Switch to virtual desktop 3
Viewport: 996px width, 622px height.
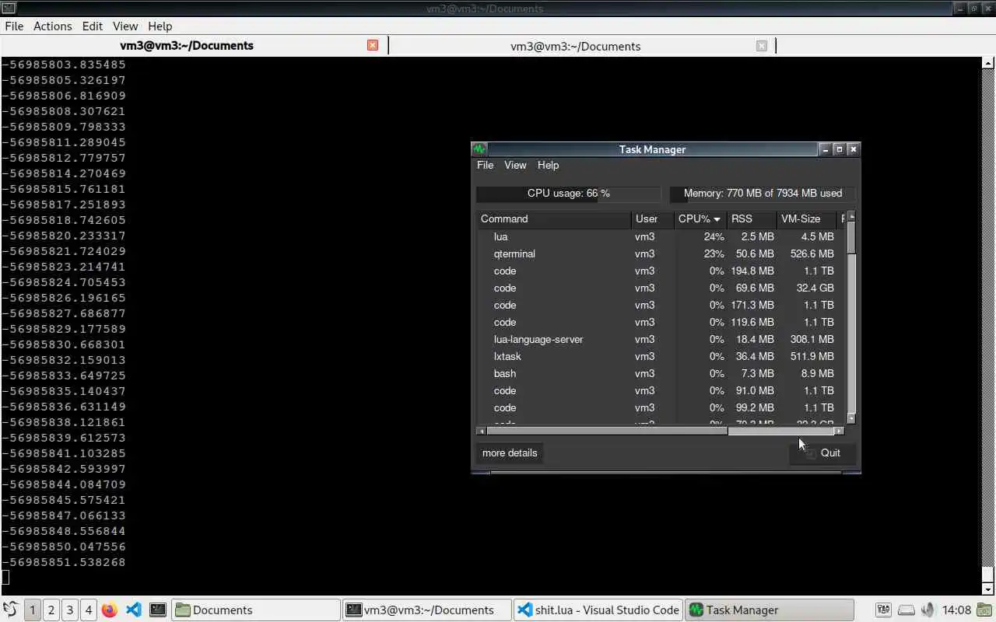70,610
